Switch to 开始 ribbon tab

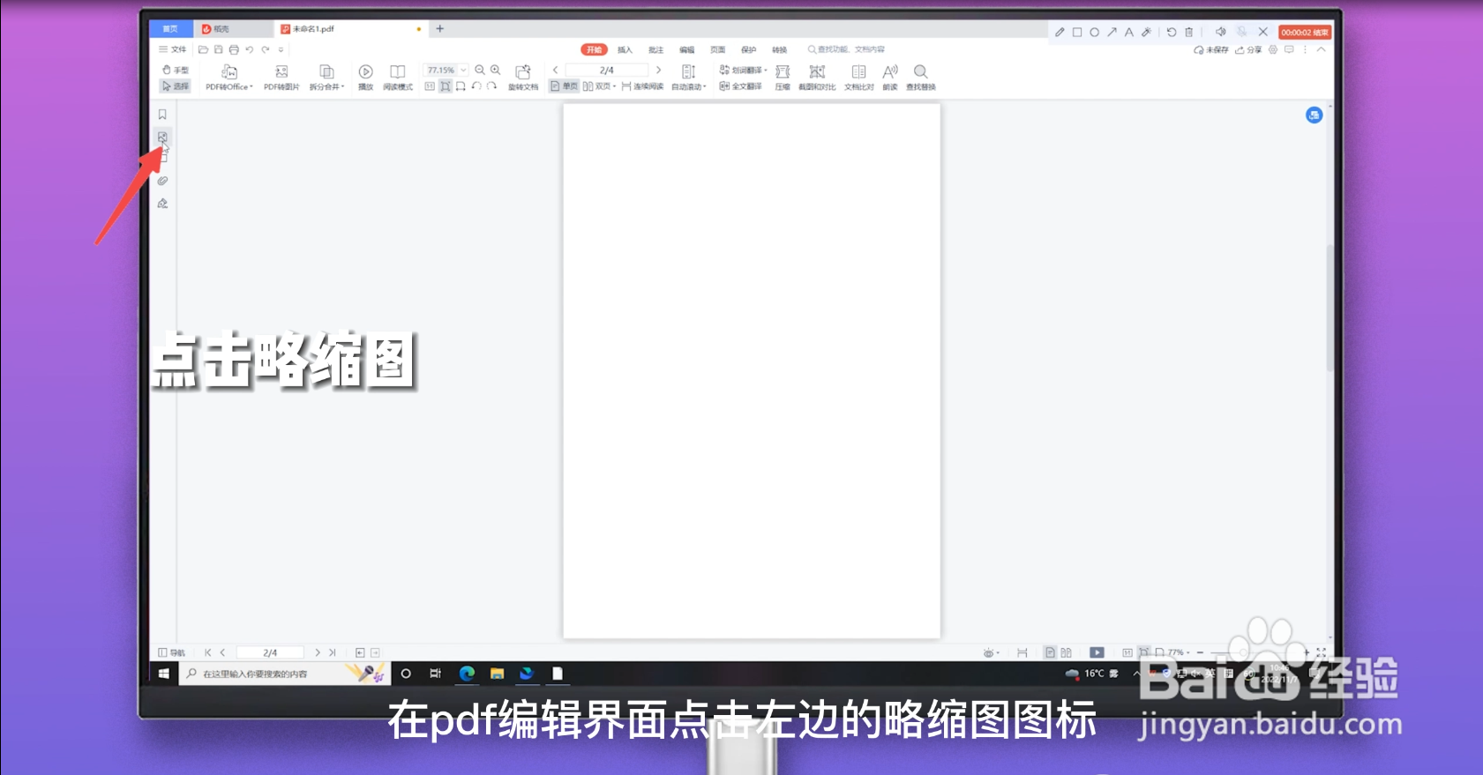point(595,49)
